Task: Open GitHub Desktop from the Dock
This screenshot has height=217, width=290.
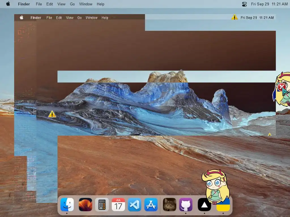Action: (x=186, y=205)
